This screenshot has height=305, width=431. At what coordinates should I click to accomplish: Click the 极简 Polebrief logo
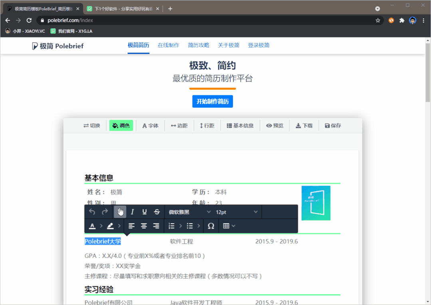pos(58,46)
